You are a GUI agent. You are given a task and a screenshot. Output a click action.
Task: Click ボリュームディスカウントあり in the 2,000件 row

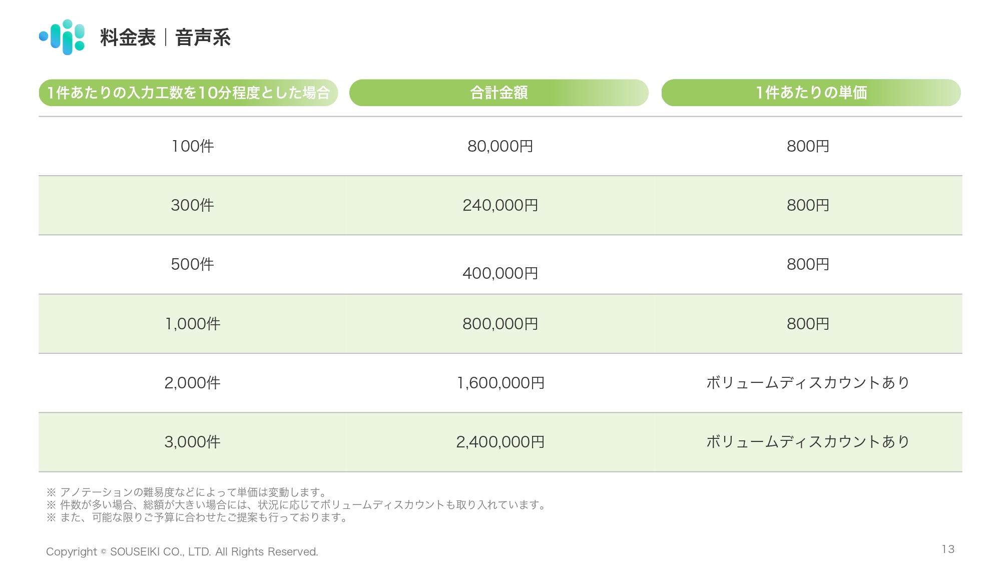tap(808, 383)
